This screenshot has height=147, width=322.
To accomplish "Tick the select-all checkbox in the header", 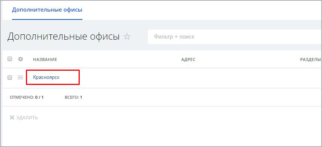I will click(10, 59).
